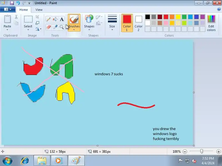Click the Size line thickness icon
Screen dimensions: 222x166
[x=112, y=19]
